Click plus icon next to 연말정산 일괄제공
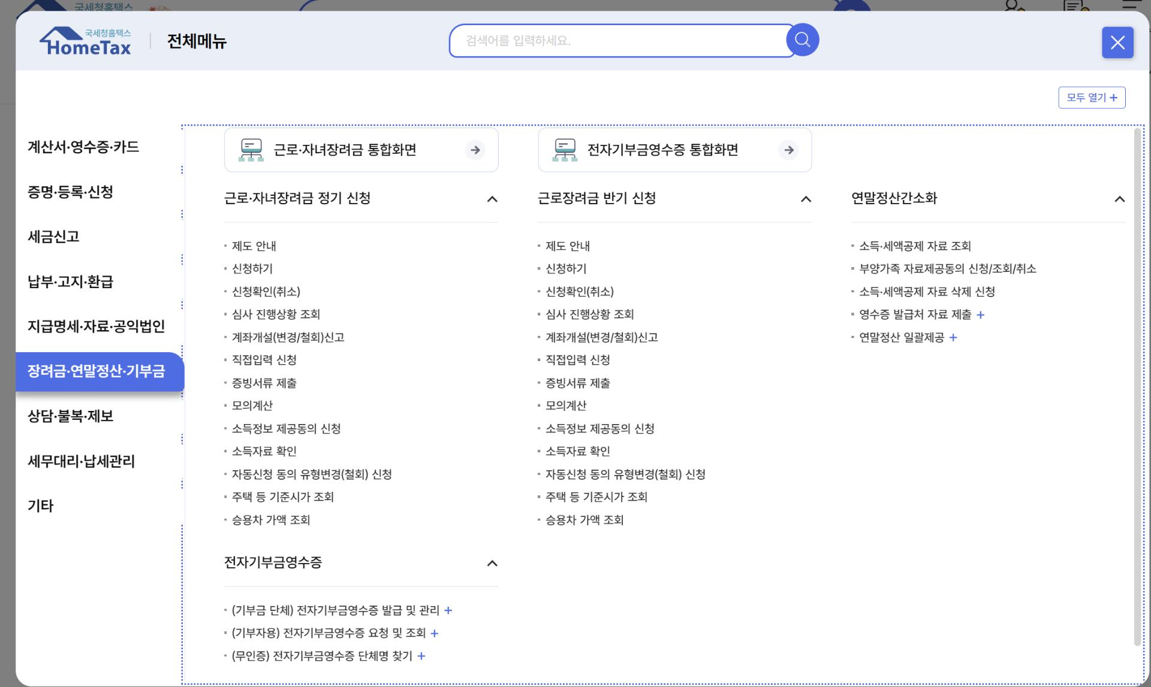Viewport: 1151px width, 687px height. tap(953, 338)
